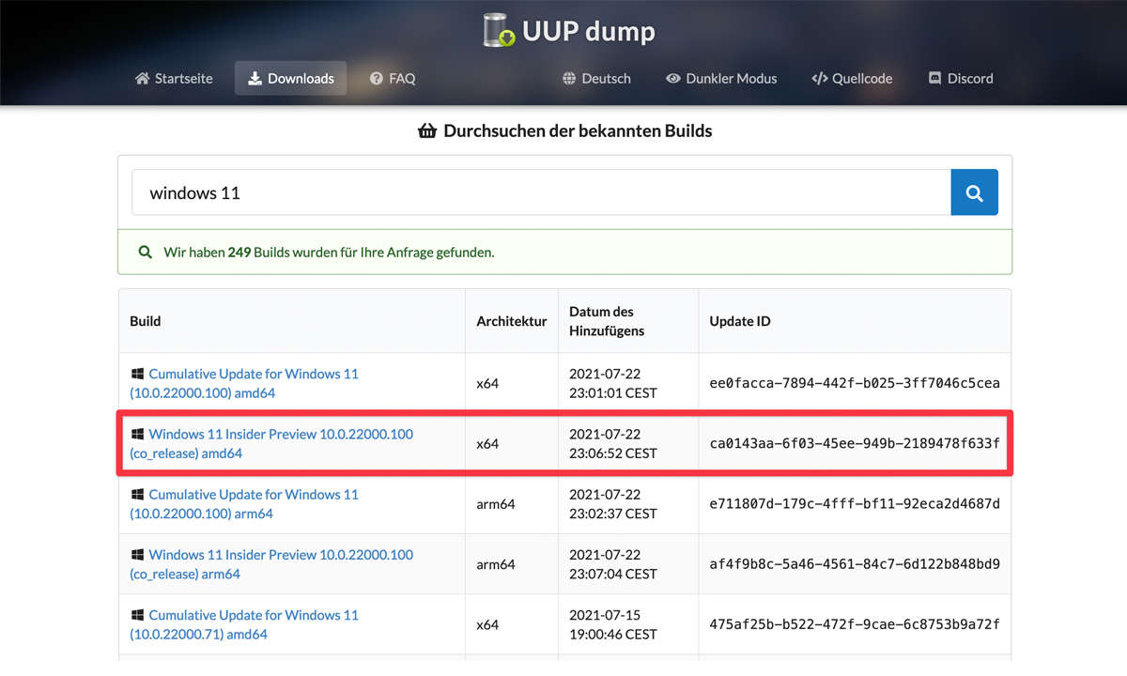Image resolution: width=1127 pixels, height=676 pixels.
Task: Open Cumulative Update for Windows 11 (10.0.22000.100) arm64
Action: [244, 503]
